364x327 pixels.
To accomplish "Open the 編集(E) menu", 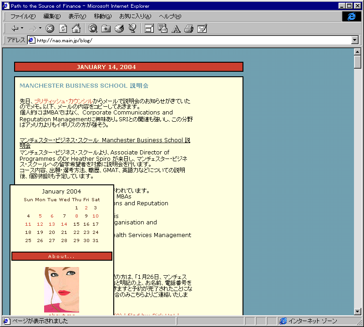I will (x=52, y=16).
